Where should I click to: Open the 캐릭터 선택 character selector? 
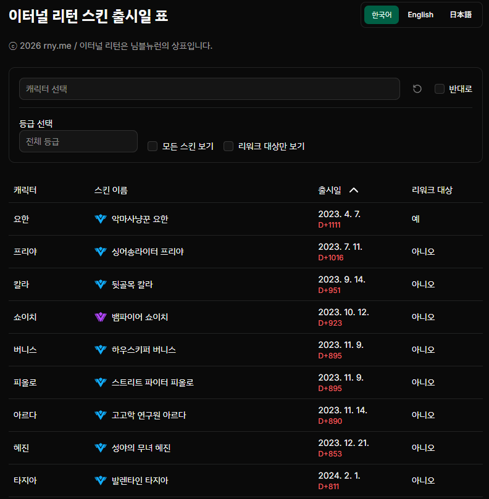pyautogui.click(x=210, y=89)
